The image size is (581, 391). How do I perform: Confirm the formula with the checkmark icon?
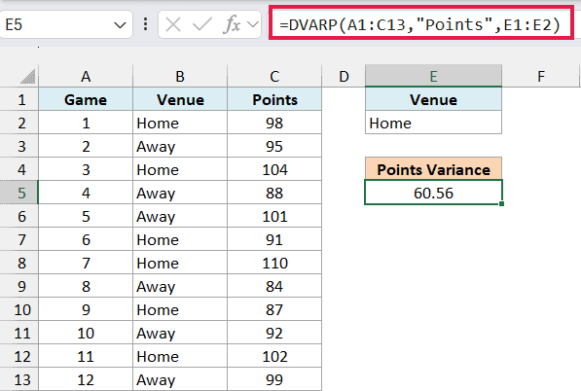pos(202,25)
